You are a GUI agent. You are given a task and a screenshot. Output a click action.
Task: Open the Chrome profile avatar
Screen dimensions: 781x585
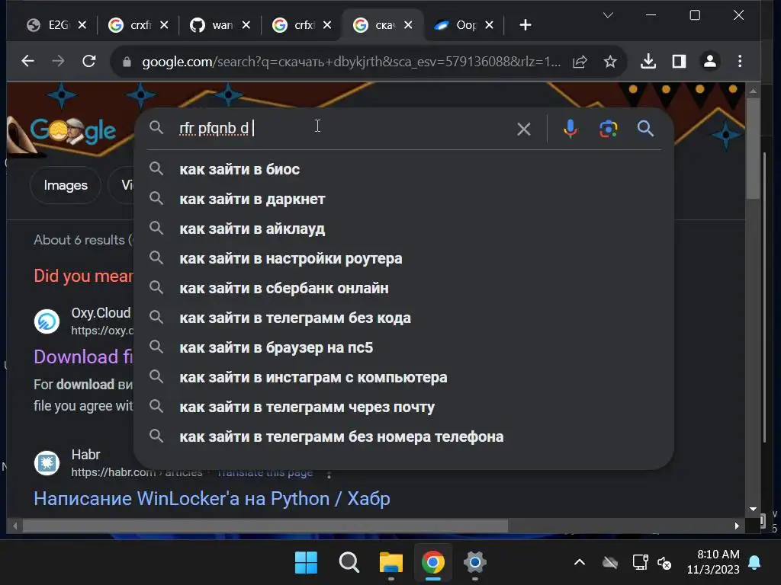710,61
